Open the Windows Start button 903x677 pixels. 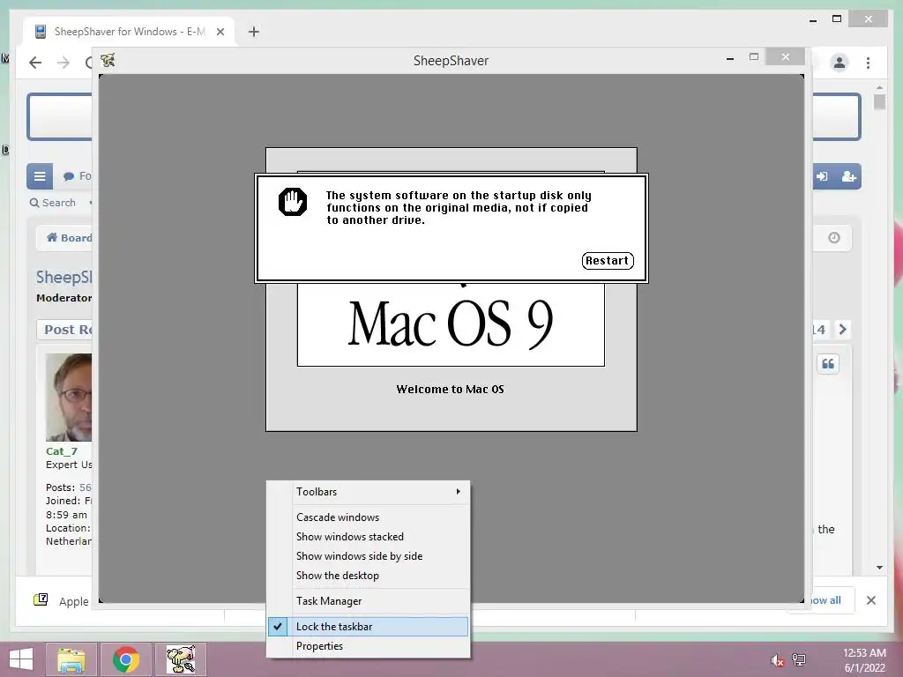click(x=21, y=659)
